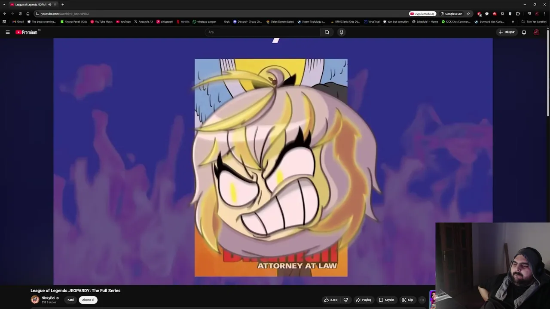Open the VirusTotal bookmark
Viewport: 550px width, 309px height.
coord(372,21)
